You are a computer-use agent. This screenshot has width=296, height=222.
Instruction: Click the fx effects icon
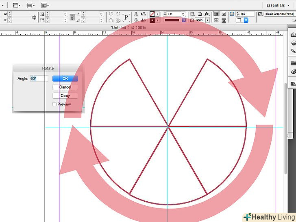(x=207, y=14)
